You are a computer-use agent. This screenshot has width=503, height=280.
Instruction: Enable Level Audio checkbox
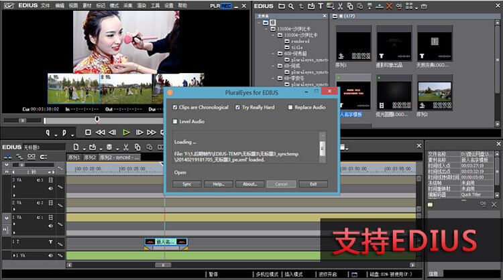pyautogui.click(x=175, y=121)
